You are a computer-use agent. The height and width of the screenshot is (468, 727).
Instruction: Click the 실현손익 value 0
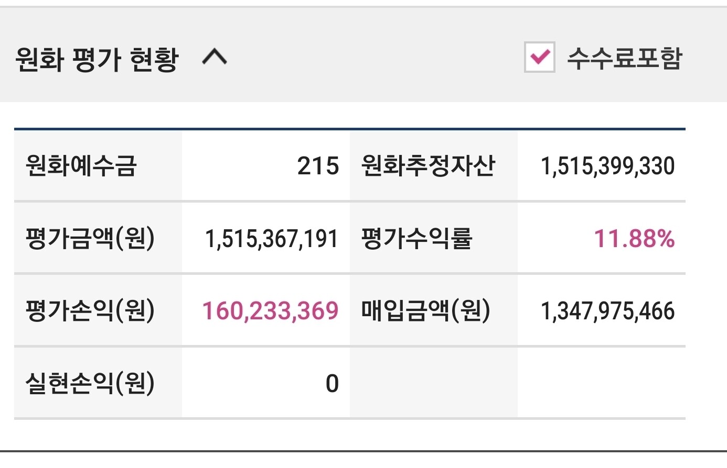[332, 383]
